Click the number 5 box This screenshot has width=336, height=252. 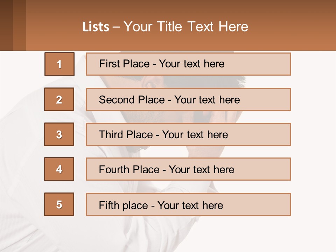point(59,204)
